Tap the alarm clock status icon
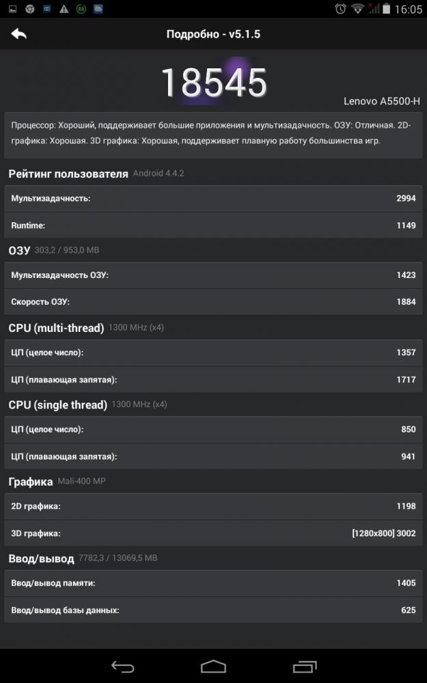This screenshot has height=683, width=427. coord(340,9)
